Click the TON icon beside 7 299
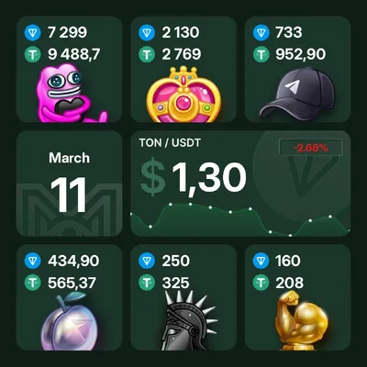367x367 pixels. [x=33, y=32]
